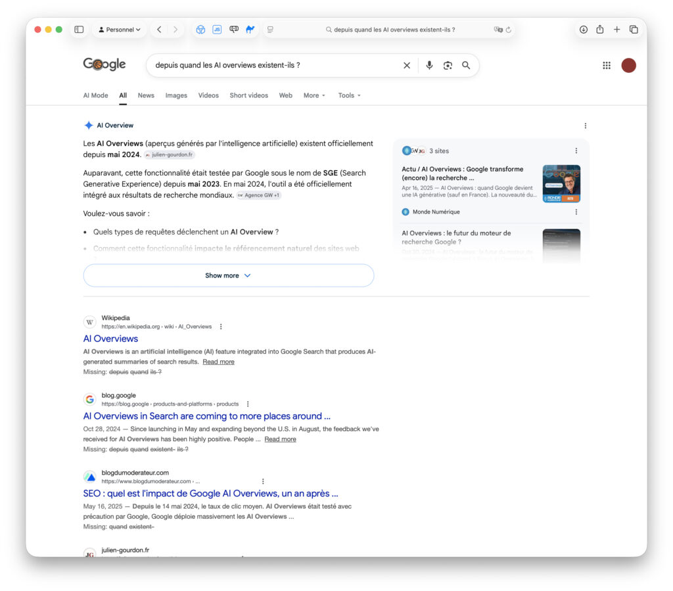The image size is (673, 591).
Task: Open the 3 sites panel options menu
Action: pyautogui.click(x=576, y=151)
